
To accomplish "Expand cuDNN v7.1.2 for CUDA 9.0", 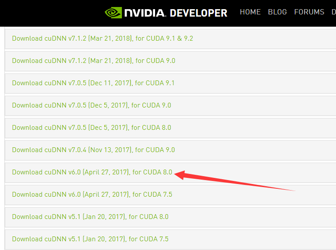I will pyautogui.click(x=94, y=61).
